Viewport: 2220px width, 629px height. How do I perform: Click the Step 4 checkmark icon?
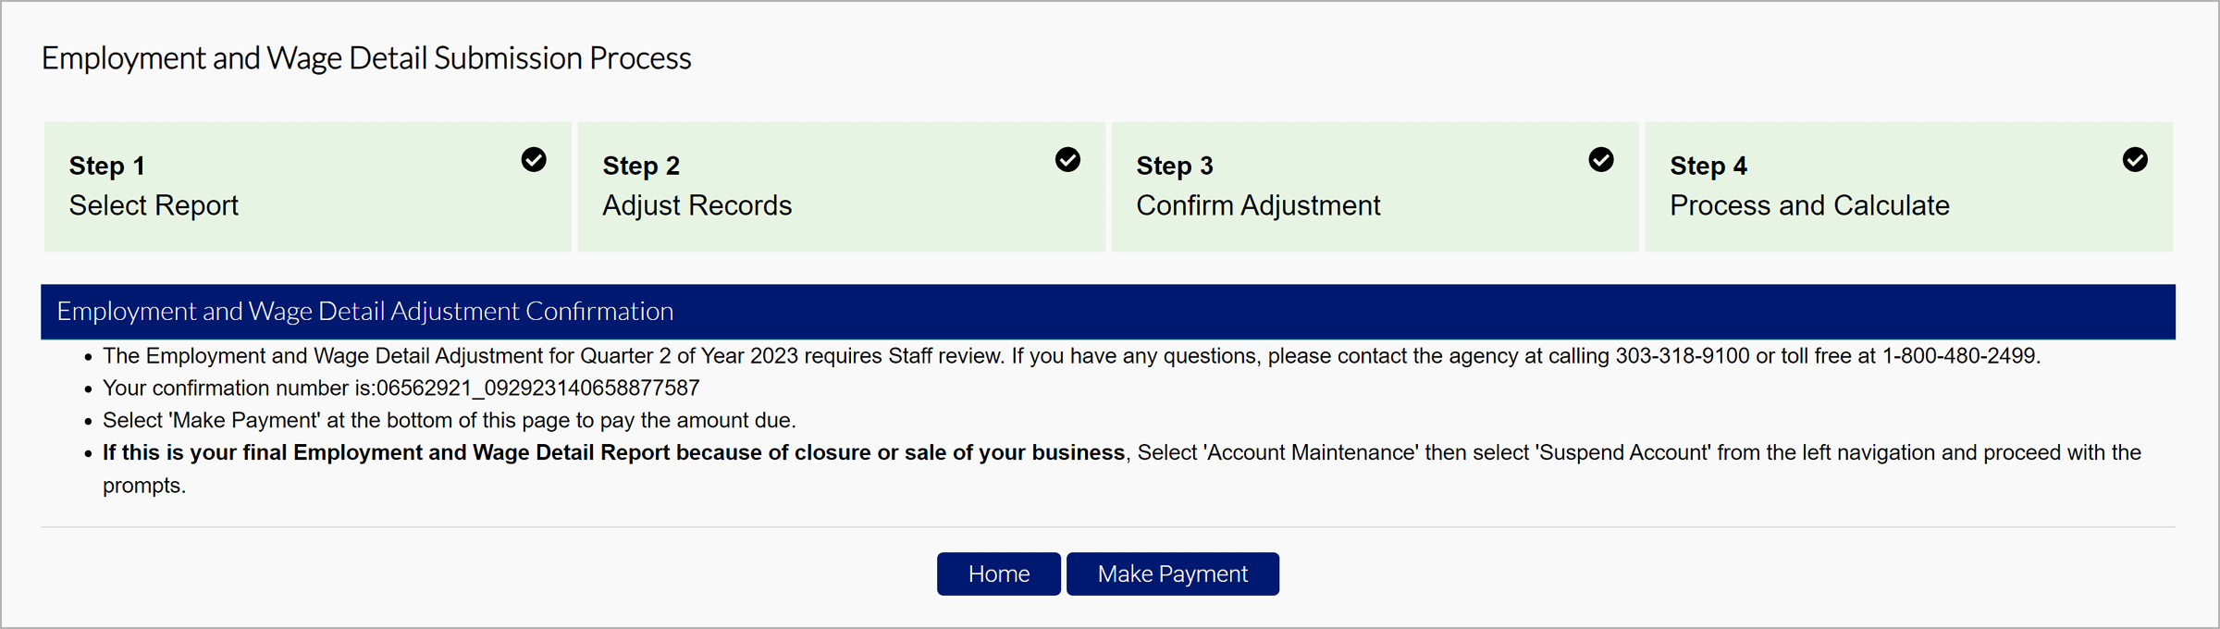click(2135, 160)
